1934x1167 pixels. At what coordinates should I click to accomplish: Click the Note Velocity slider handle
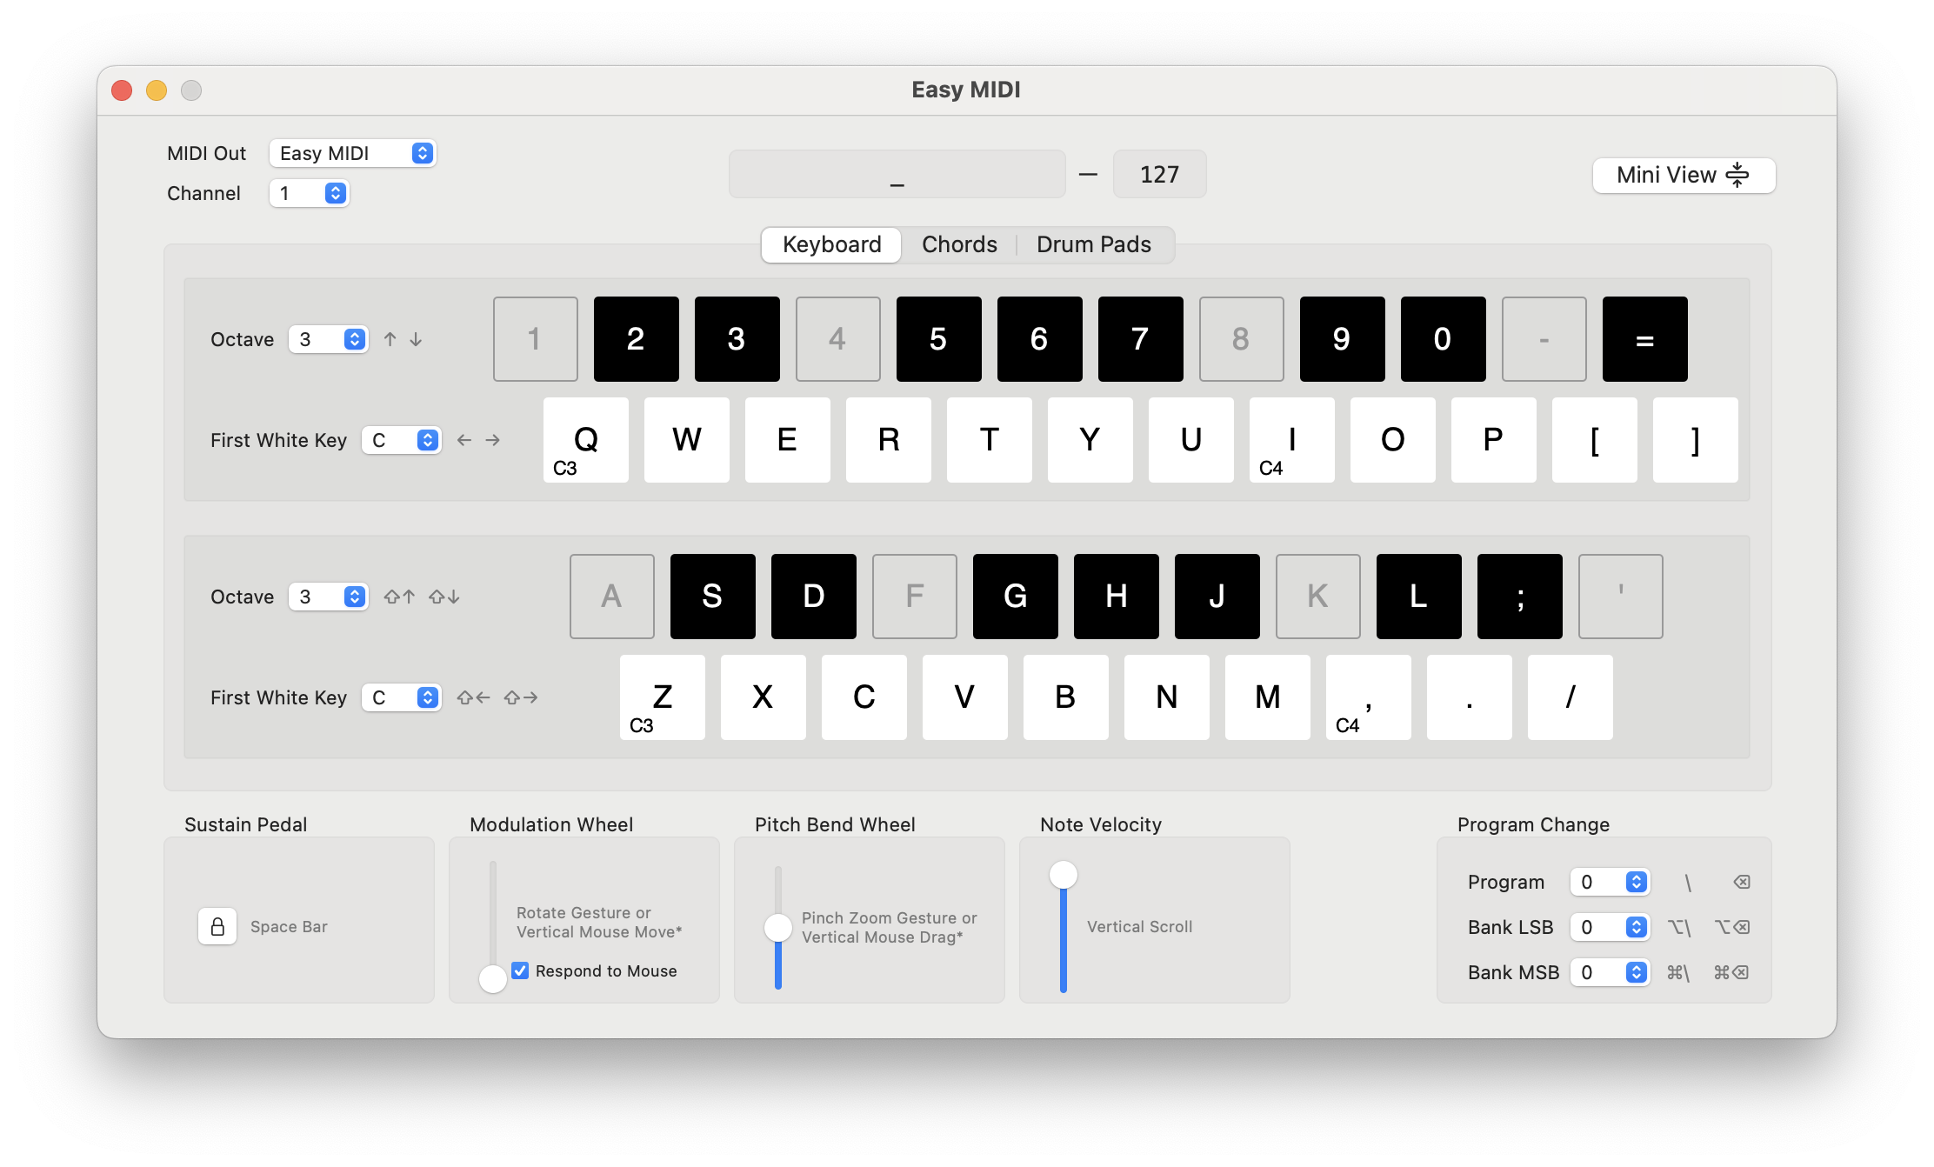click(1063, 875)
